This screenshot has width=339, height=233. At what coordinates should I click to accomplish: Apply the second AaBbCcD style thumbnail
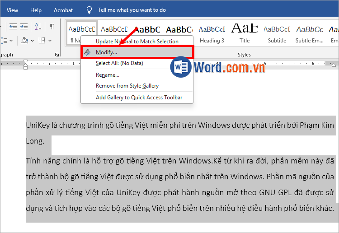click(114, 29)
